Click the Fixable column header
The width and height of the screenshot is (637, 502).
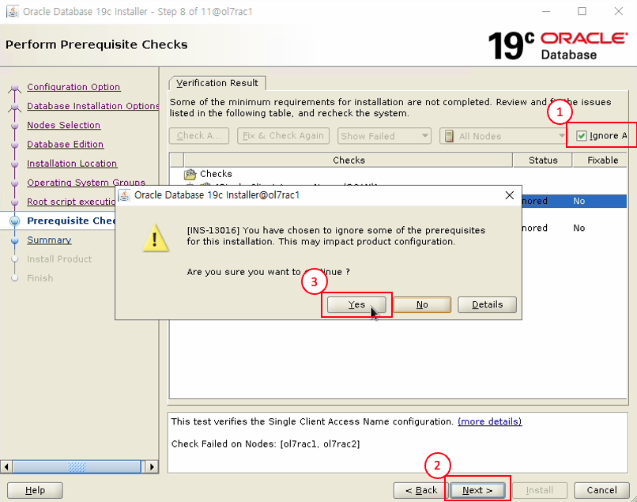point(602,160)
